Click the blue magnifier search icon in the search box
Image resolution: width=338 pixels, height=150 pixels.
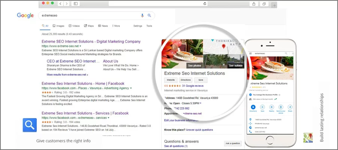point(149,15)
